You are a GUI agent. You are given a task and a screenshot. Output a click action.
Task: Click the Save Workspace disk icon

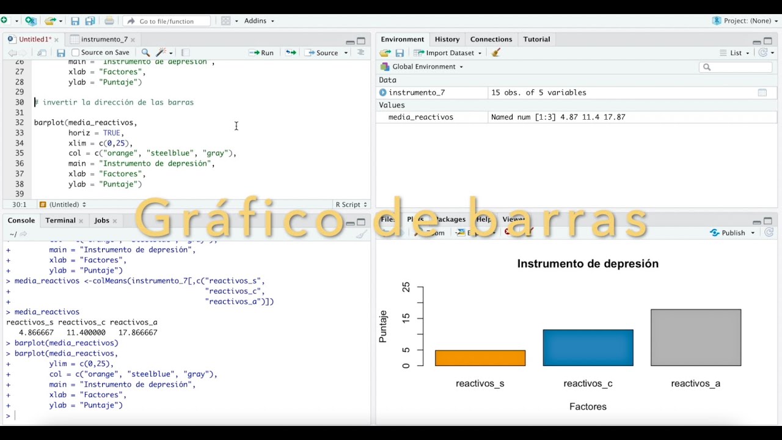[x=400, y=53]
